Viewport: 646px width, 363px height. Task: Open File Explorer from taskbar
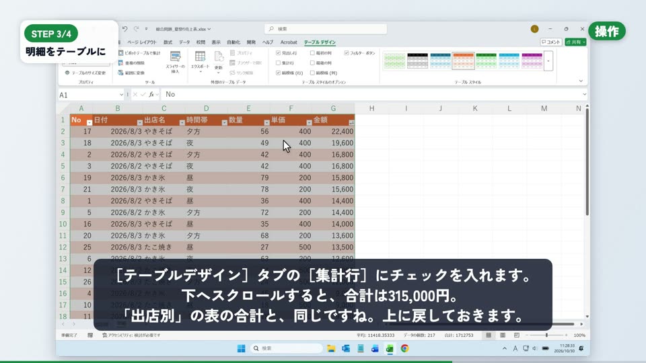(x=331, y=349)
